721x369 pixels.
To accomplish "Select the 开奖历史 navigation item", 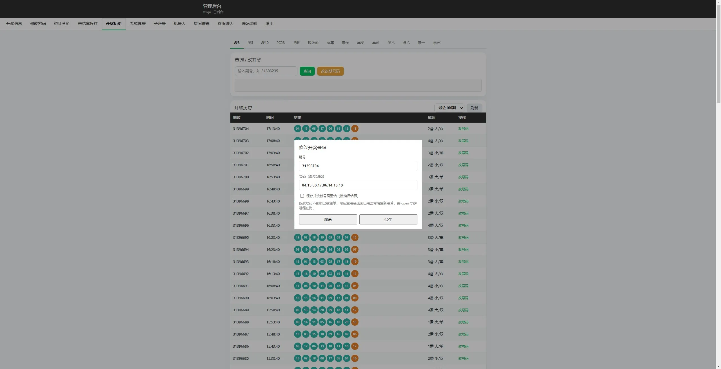I will click(114, 24).
